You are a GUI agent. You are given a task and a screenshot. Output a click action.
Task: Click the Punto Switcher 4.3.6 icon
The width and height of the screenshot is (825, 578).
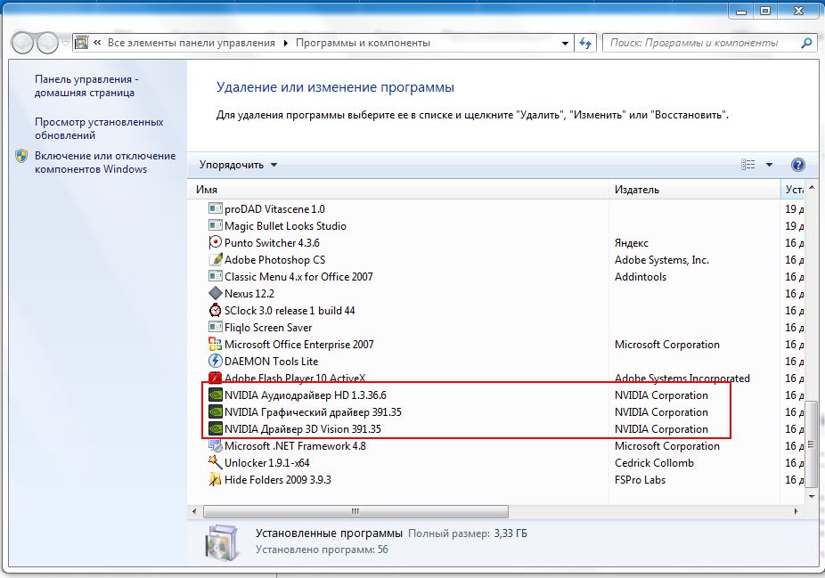(216, 242)
